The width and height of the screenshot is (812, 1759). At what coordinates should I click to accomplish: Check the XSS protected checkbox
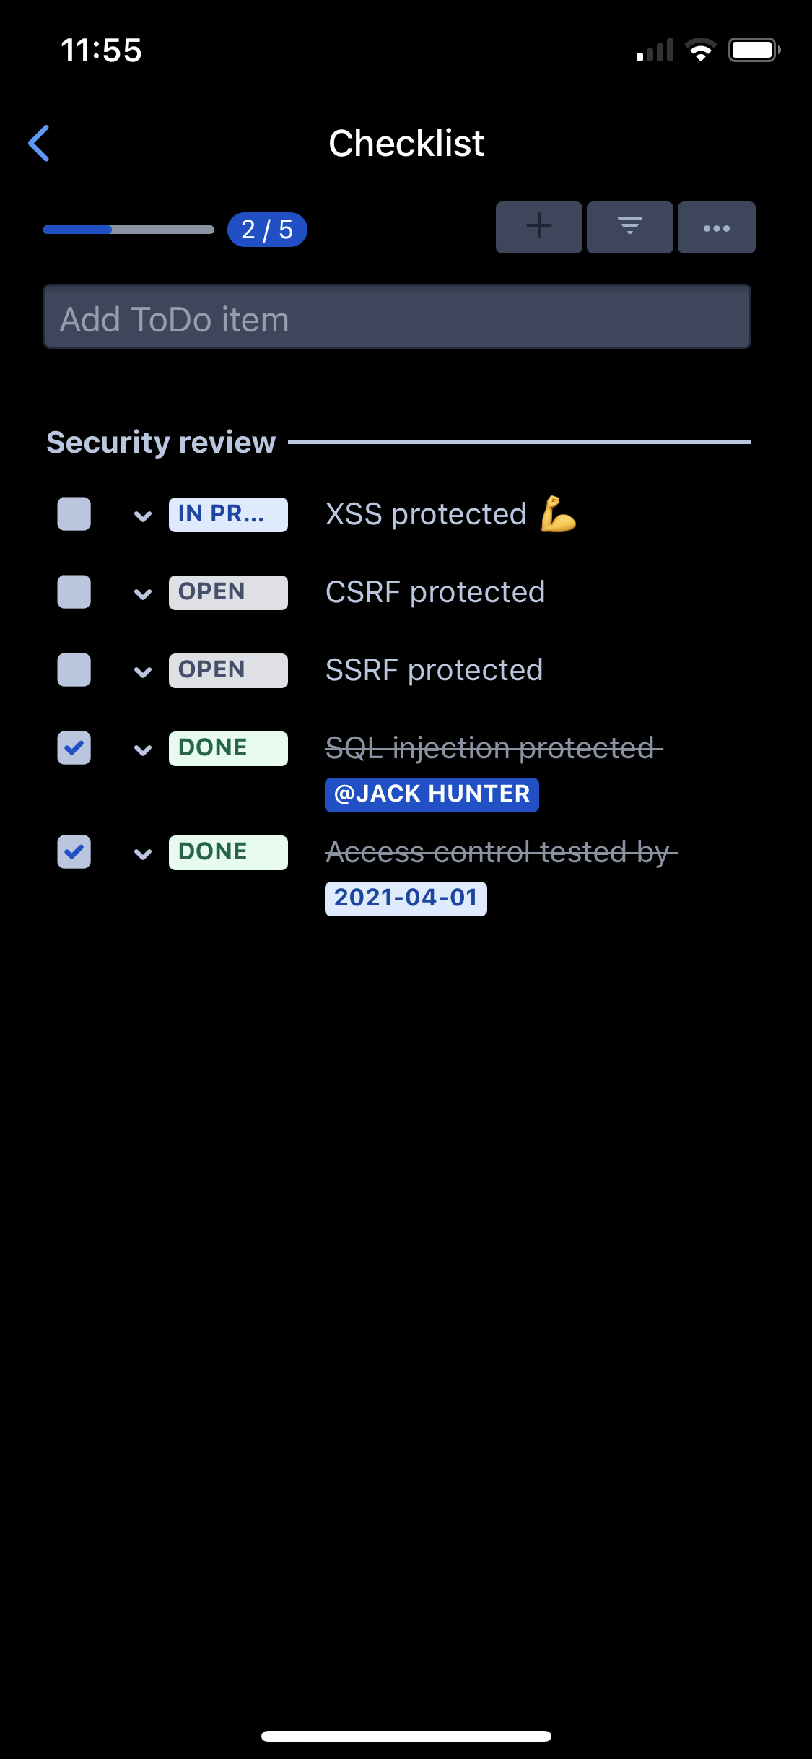[74, 514]
